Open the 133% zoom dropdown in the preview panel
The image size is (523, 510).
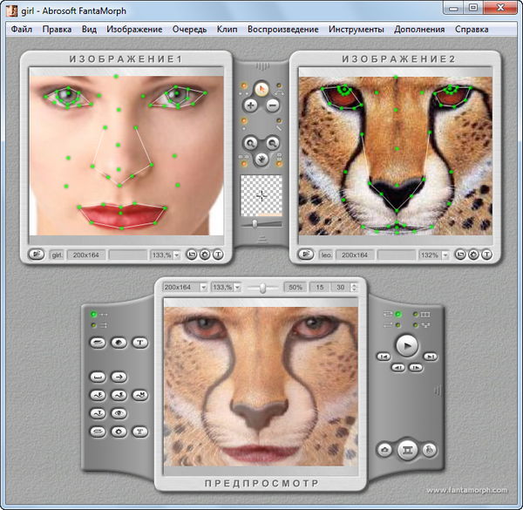pyautogui.click(x=237, y=287)
